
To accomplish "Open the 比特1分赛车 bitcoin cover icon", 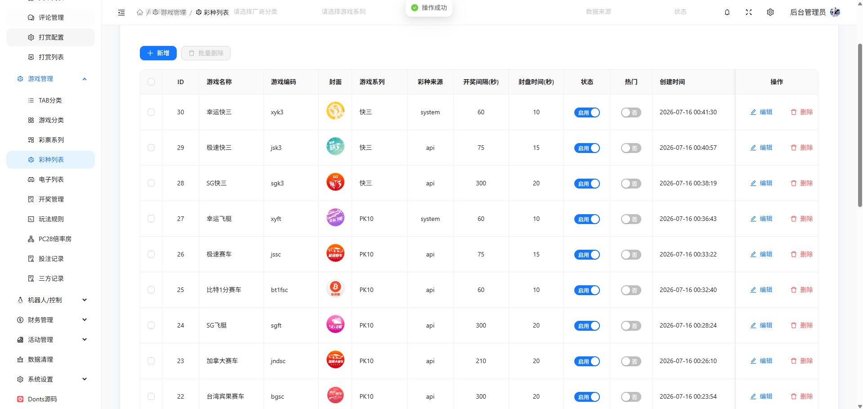I will coord(335,288).
